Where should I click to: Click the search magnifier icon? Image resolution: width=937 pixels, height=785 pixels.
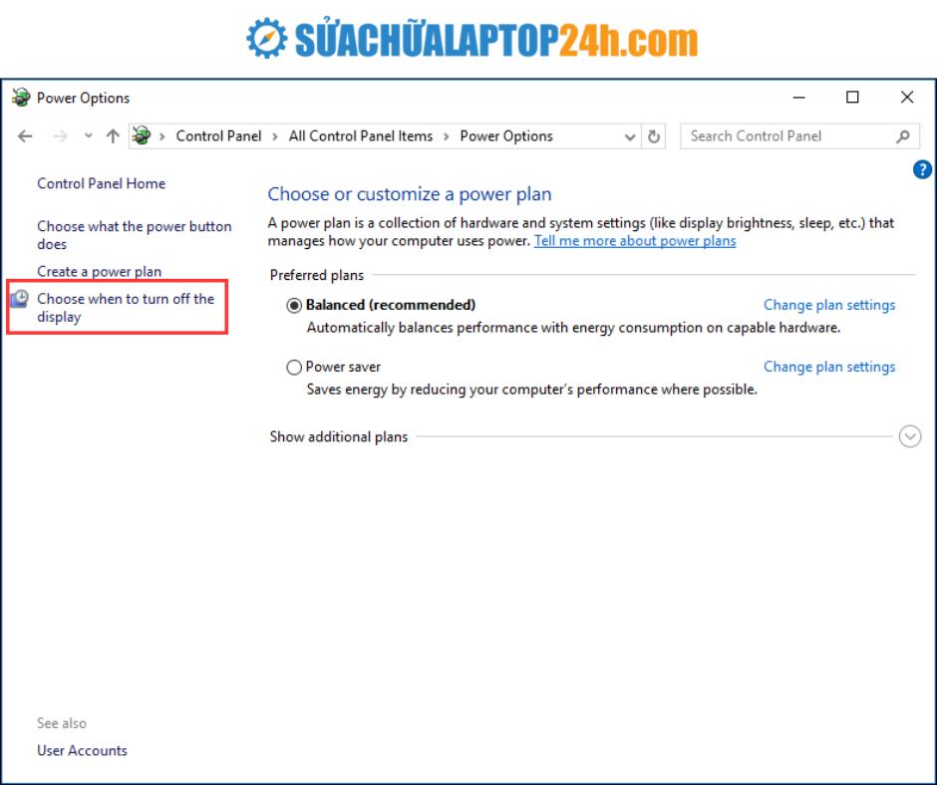[x=903, y=136]
